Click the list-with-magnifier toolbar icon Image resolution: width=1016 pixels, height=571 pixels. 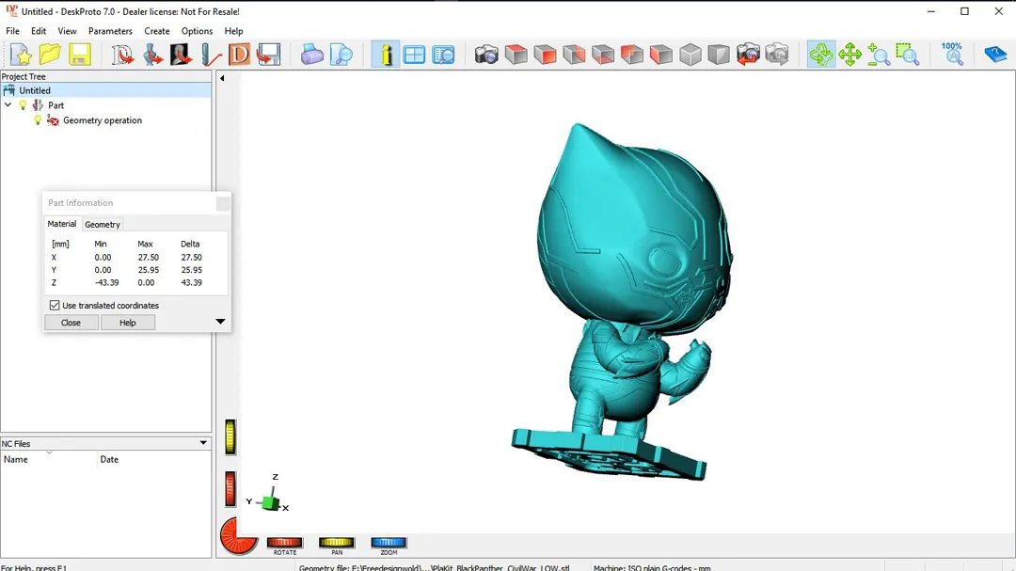point(444,55)
